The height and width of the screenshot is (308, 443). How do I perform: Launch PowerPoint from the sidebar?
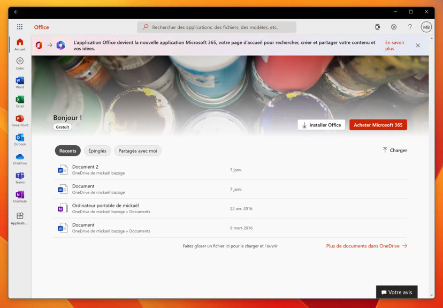point(20,121)
